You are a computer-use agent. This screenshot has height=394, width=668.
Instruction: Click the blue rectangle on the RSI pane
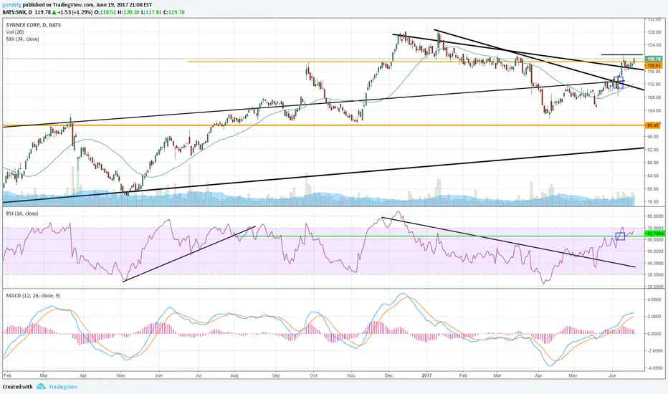pos(620,236)
